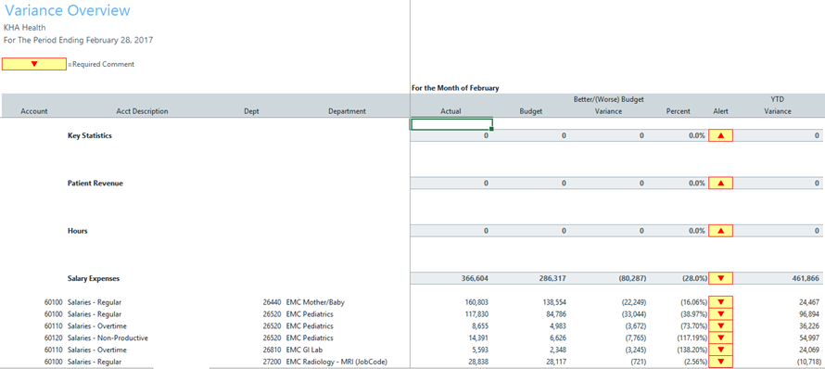Image resolution: width=825 pixels, height=369 pixels.
Task: Click alert icon for EMC GI Lab row
Action: [x=721, y=350]
